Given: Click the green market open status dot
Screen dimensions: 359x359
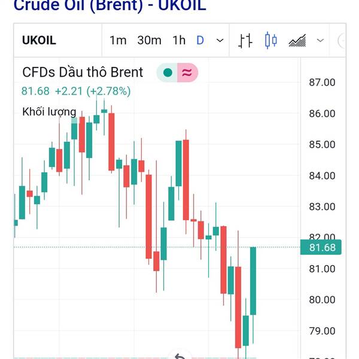Looking at the screenshot, I should point(168,72).
